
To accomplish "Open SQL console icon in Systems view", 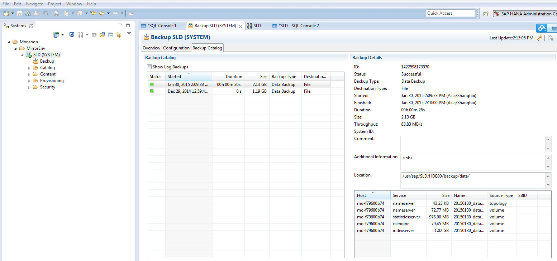I will (94, 35).
